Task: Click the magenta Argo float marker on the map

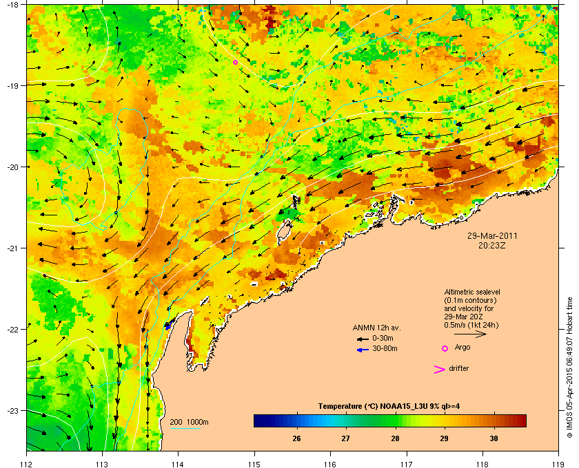Action: point(235,63)
